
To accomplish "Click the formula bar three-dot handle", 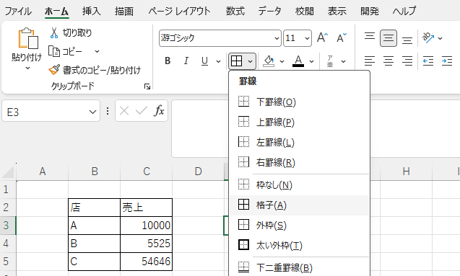I will coord(108,111).
